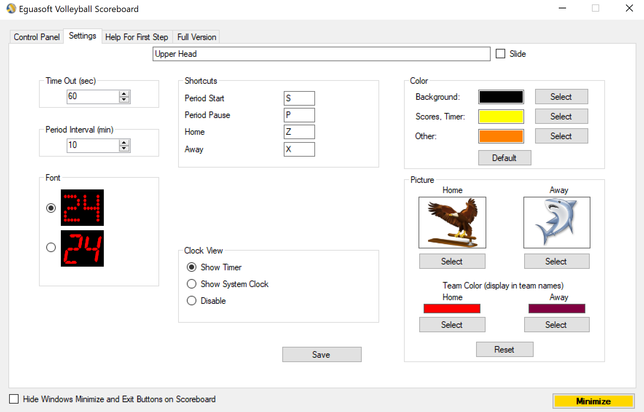644x412 pixels.
Task: Click the Upper Head text field
Action: [x=321, y=54]
